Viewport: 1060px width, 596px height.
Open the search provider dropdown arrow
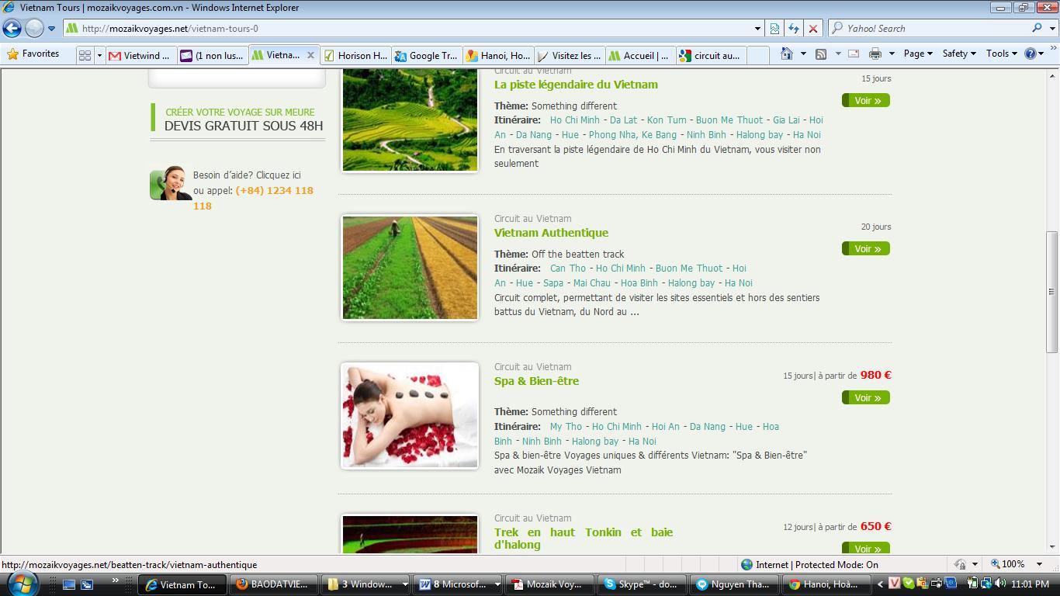[1051, 29]
